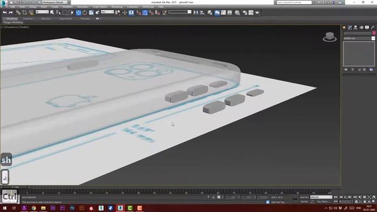Toggle Angle Snap on the toolbar
This screenshot has width=377, height=212.
coord(145,12)
